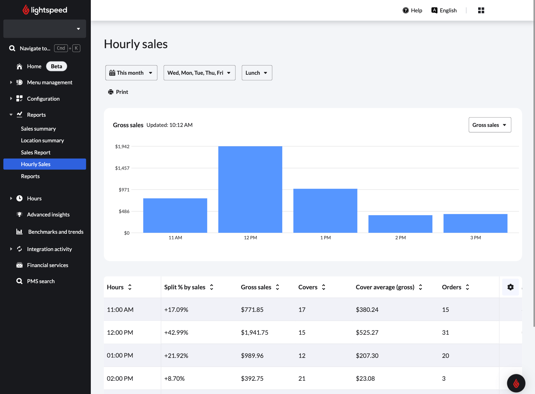The image size is (535, 394).
Task: Open Sales summary report
Action: 38,129
